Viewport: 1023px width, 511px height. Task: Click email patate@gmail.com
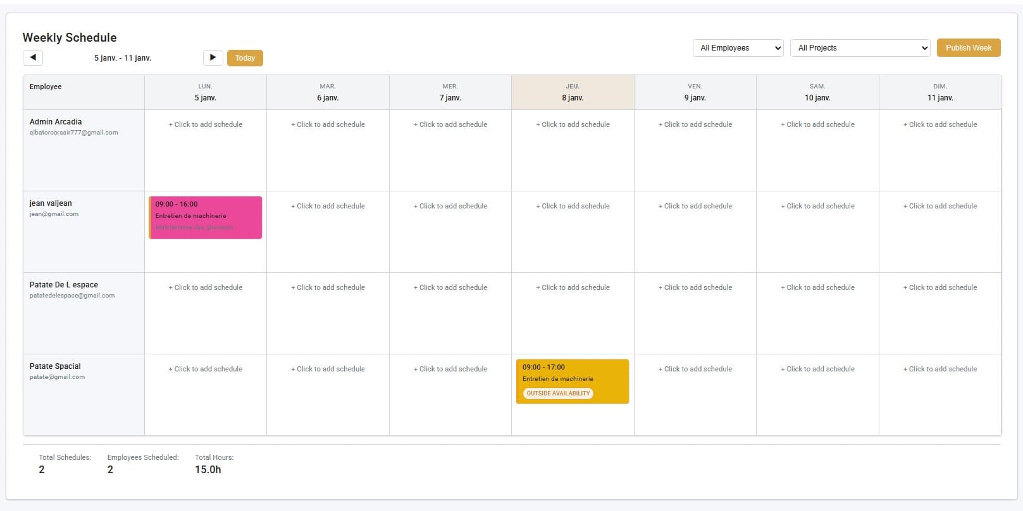(x=57, y=377)
